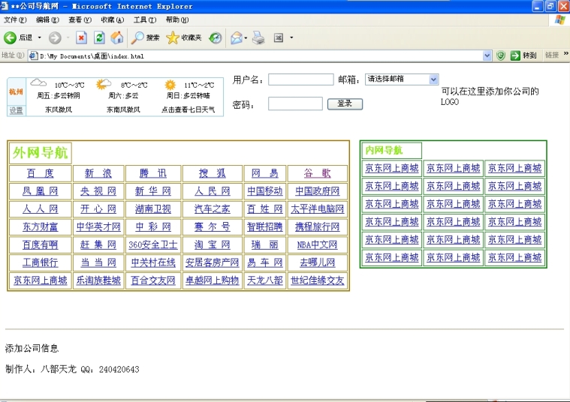
Task: Click the Edit page toolbar icon
Action: (x=279, y=37)
